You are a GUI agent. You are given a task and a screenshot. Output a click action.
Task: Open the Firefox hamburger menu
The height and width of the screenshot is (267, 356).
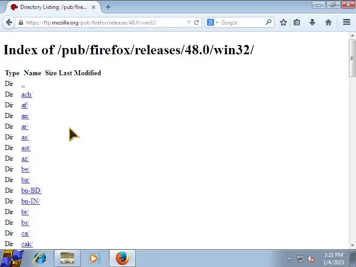(x=347, y=22)
